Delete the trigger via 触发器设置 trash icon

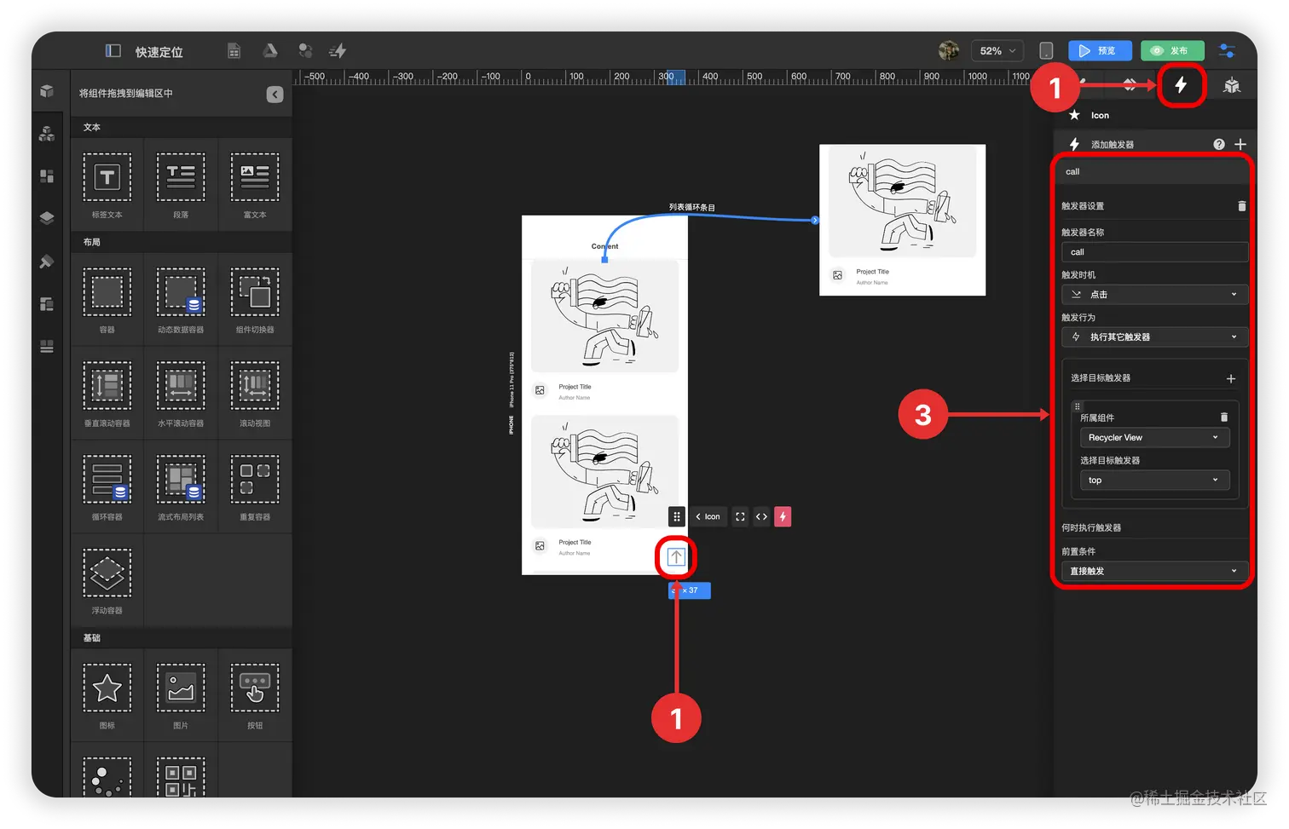[1241, 206]
